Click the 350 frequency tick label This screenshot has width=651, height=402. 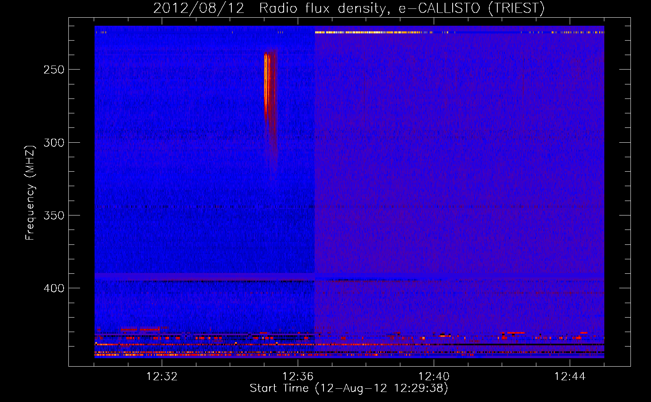tap(54, 215)
